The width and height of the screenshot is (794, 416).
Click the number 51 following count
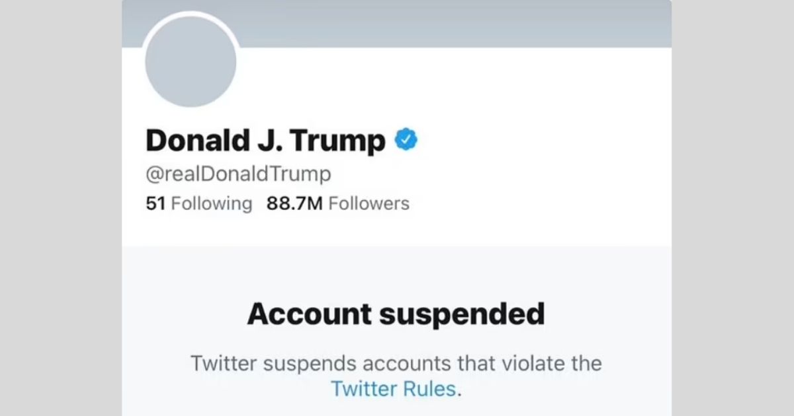(155, 203)
